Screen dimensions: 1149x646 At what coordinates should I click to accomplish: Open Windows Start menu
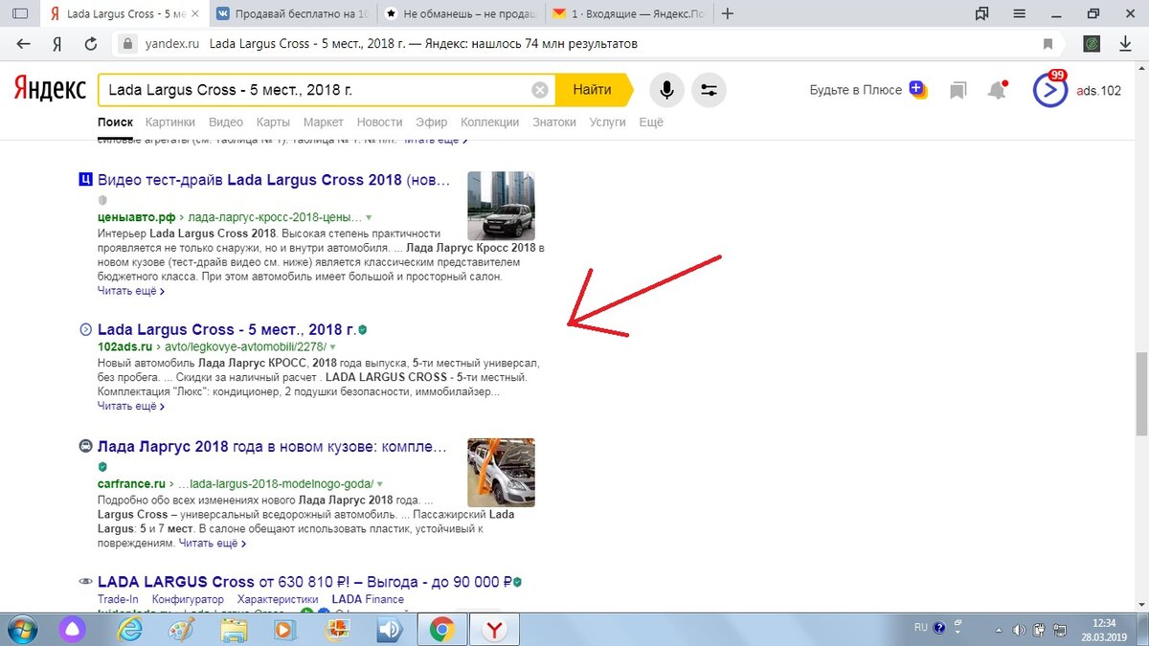click(21, 630)
